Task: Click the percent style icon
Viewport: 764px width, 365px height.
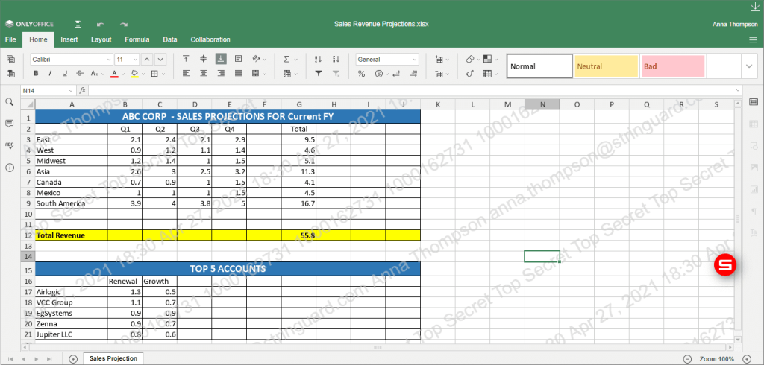Action: [x=362, y=74]
